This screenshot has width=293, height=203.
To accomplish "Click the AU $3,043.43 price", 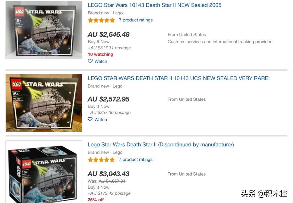I will pos(109,174).
